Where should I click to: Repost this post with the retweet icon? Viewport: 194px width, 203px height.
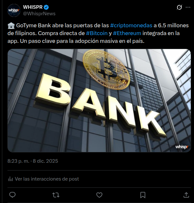[x=56, y=195]
